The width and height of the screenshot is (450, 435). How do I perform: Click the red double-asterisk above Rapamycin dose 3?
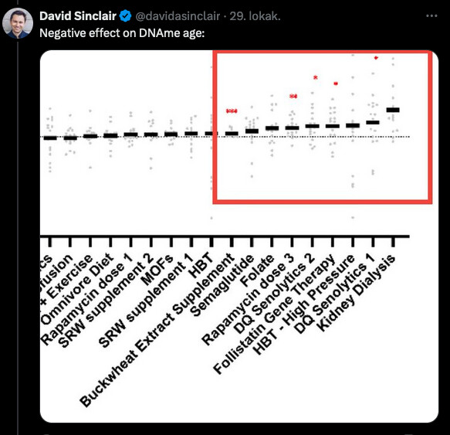point(293,97)
